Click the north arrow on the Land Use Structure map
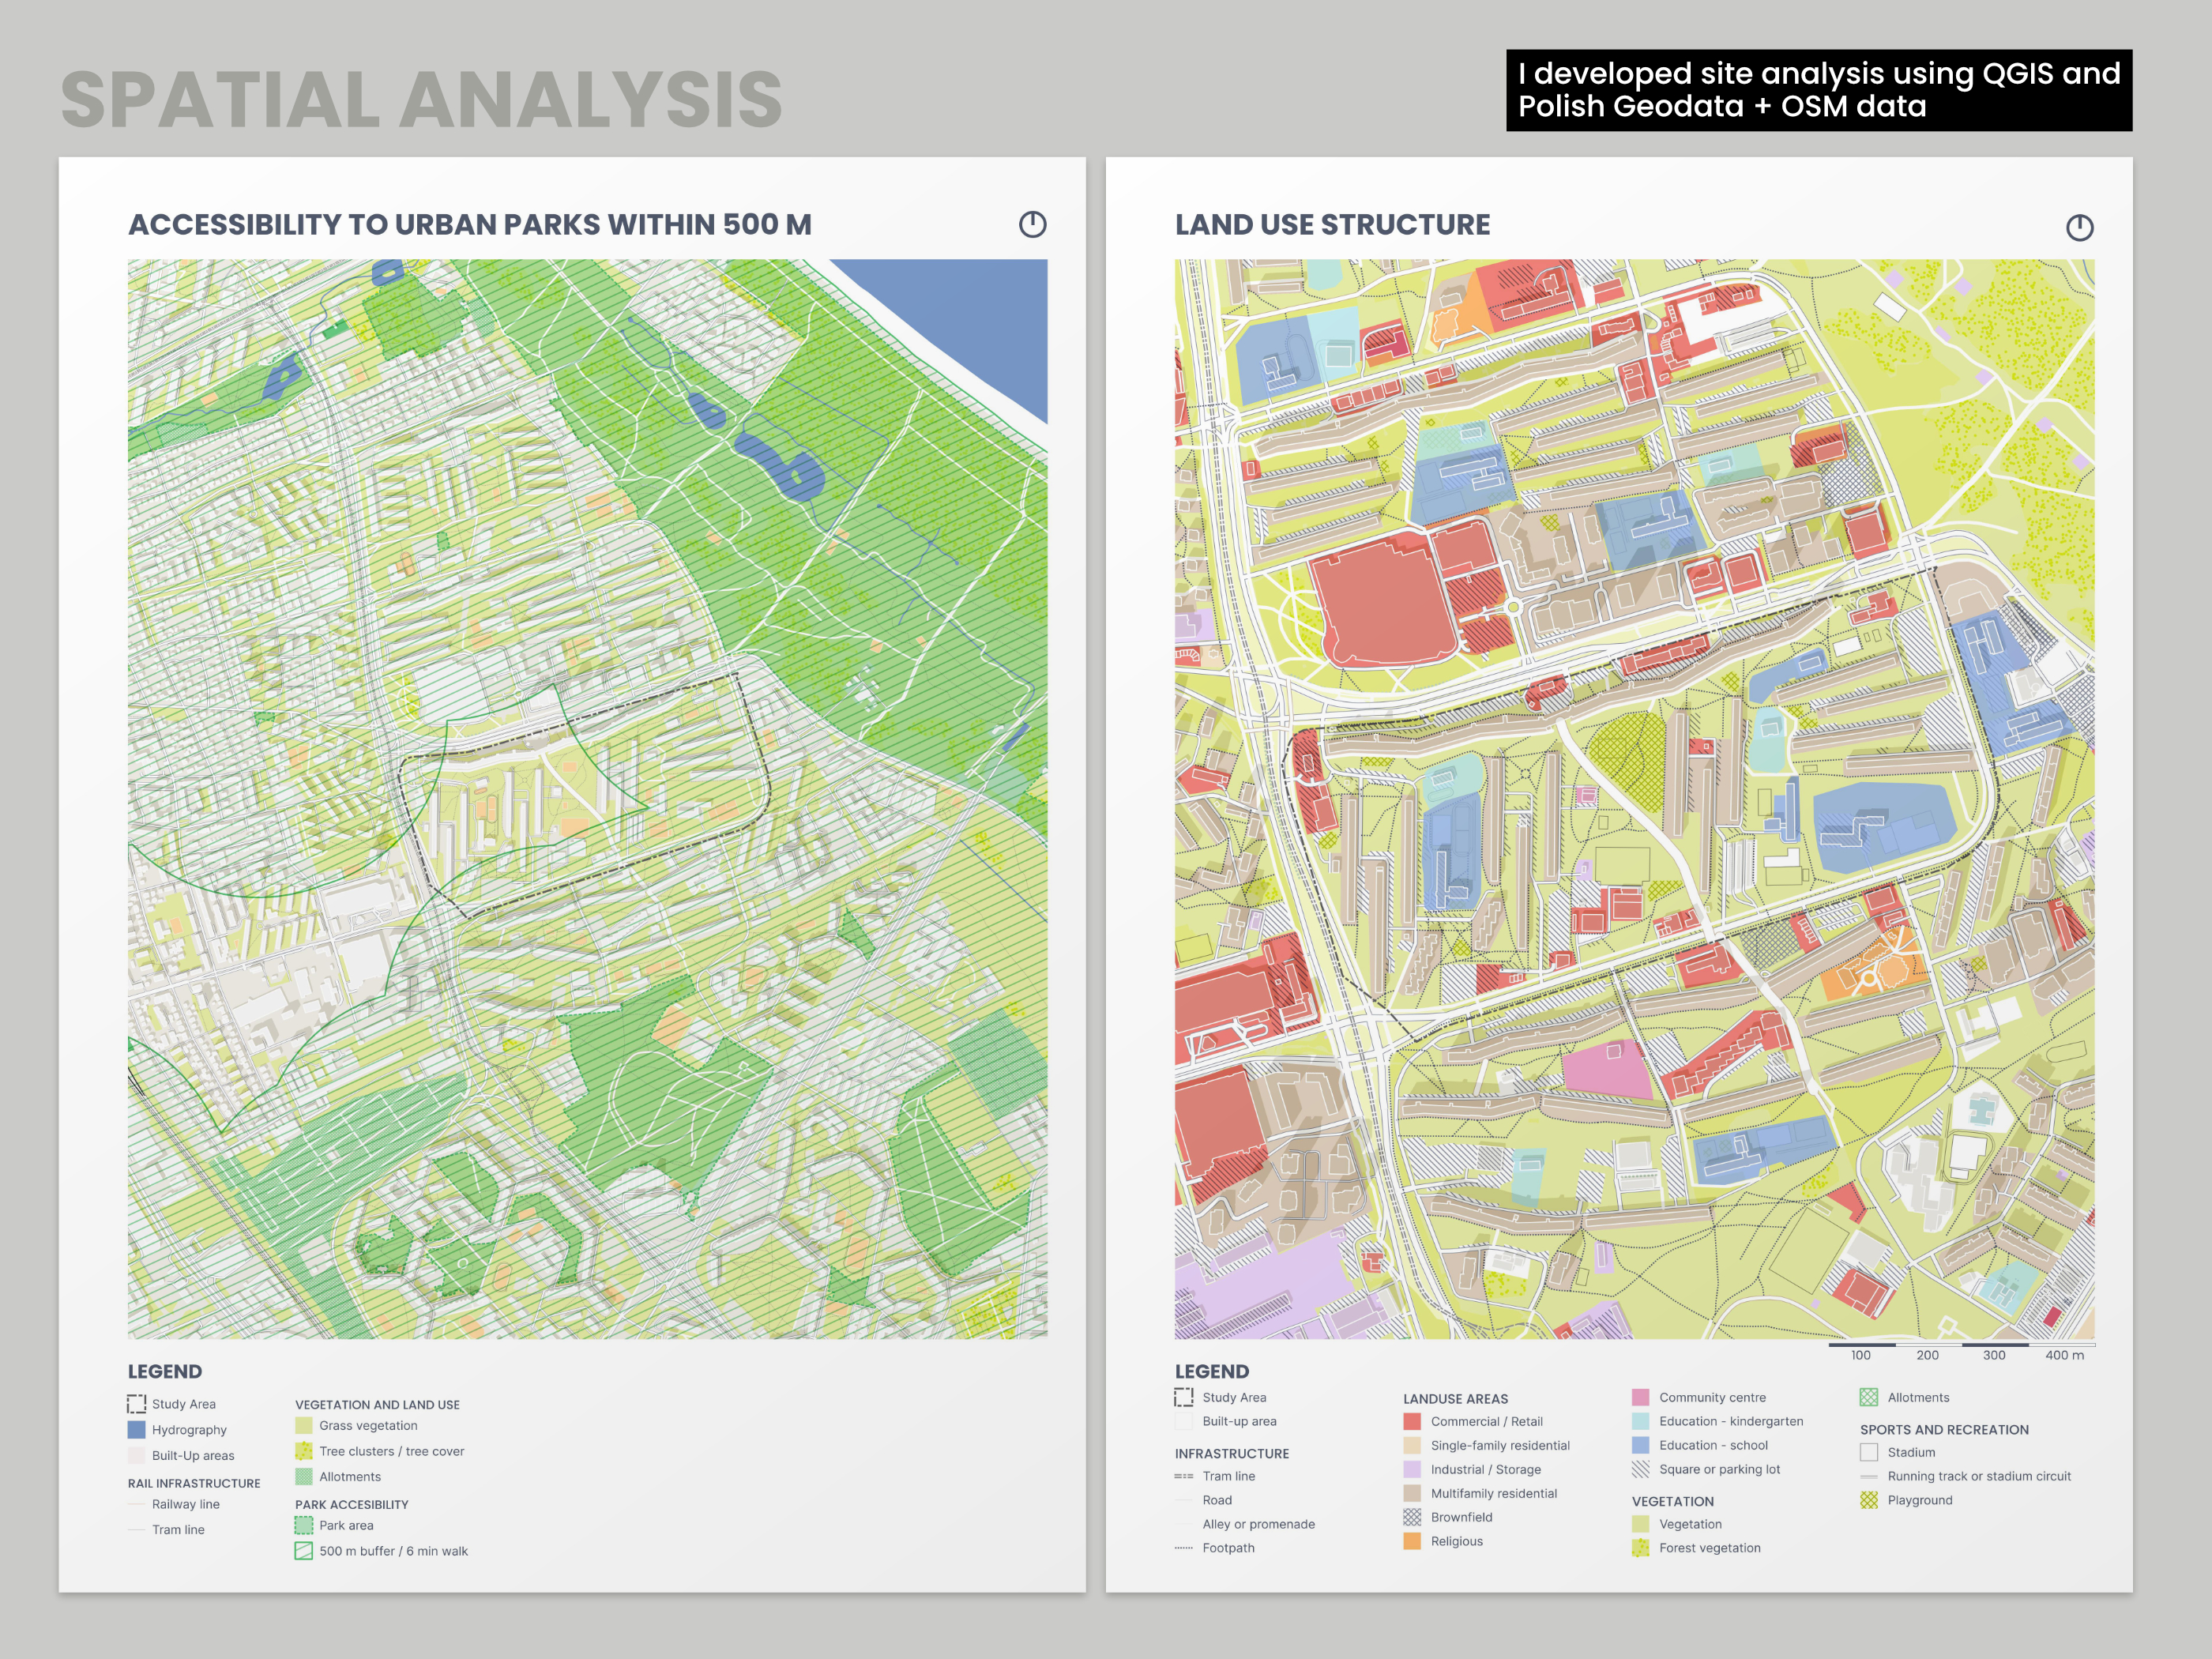2212x1659 pixels. [x=2079, y=228]
